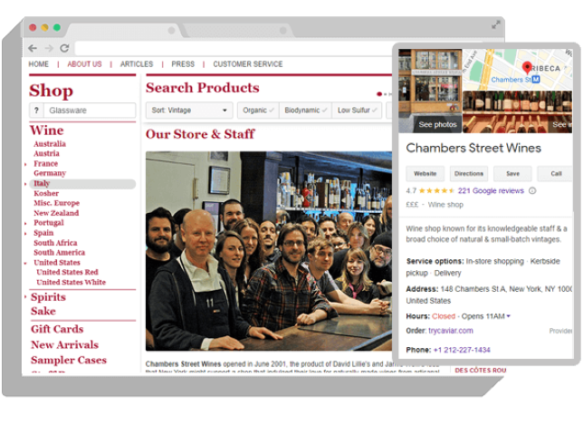
Task: Open the 221 Google reviews link
Action: pos(491,191)
